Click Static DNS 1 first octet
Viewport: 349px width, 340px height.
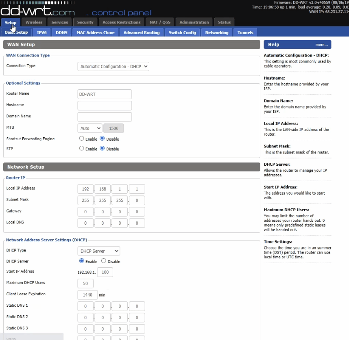point(85,306)
